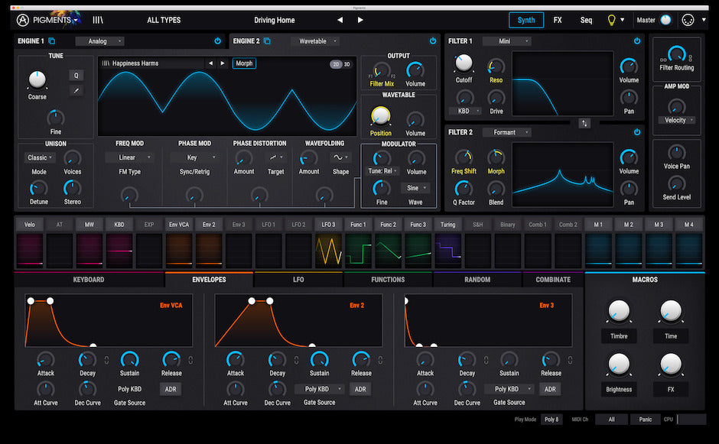Open the settings gear icon at top right

[694, 20]
